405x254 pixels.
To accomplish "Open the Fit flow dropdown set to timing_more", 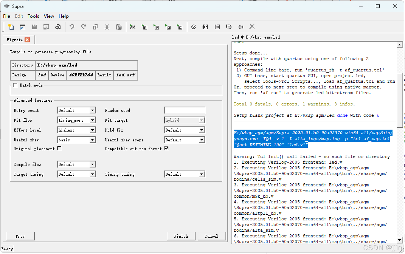I will tap(76, 120).
